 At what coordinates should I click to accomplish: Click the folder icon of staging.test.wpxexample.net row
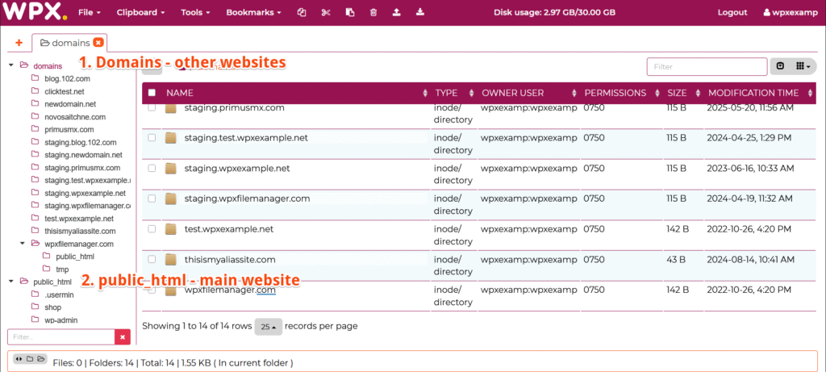tap(170, 138)
